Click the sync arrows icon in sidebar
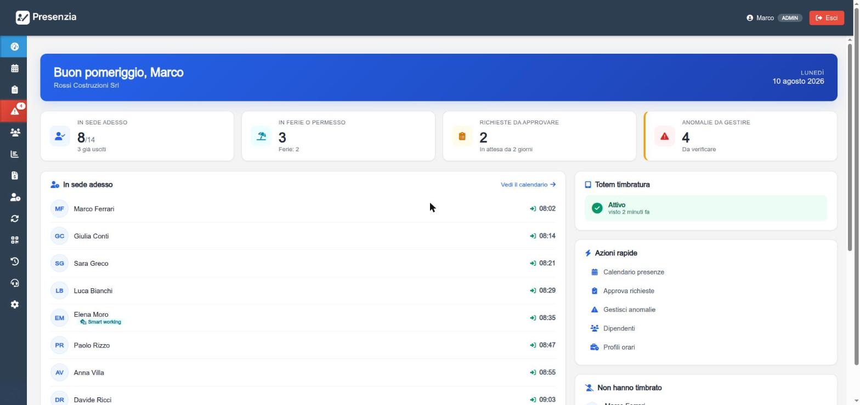The width and height of the screenshot is (860, 405). click(x=14, y=219)
